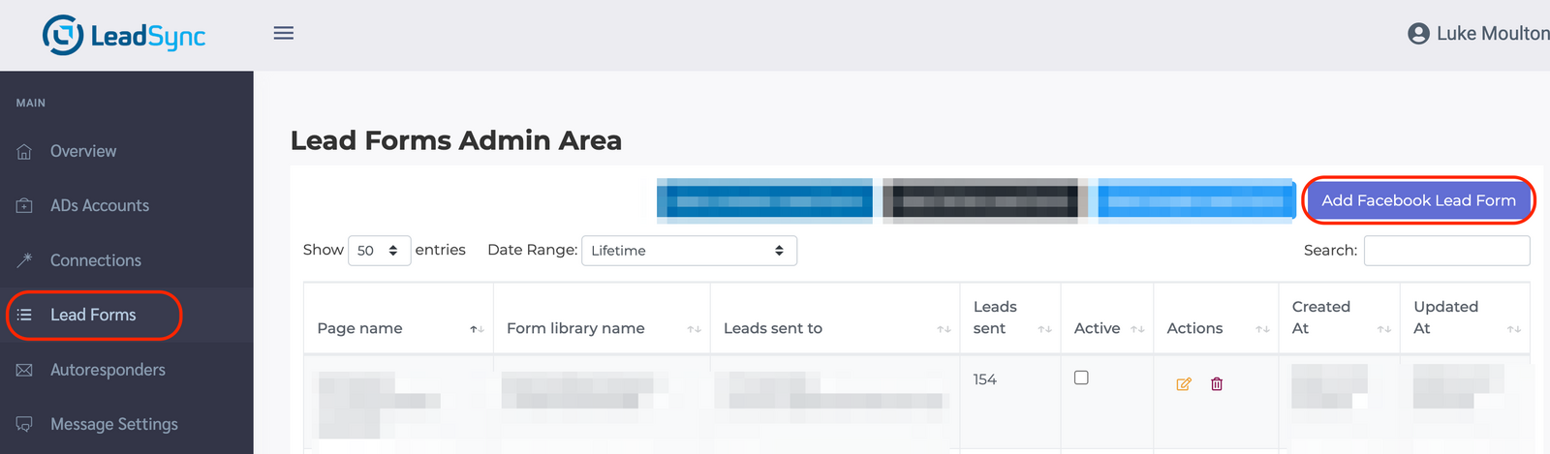Viewport: 1550px width, 454px height.
Task: Click the Connections plug icon
Action: [25, 260]
